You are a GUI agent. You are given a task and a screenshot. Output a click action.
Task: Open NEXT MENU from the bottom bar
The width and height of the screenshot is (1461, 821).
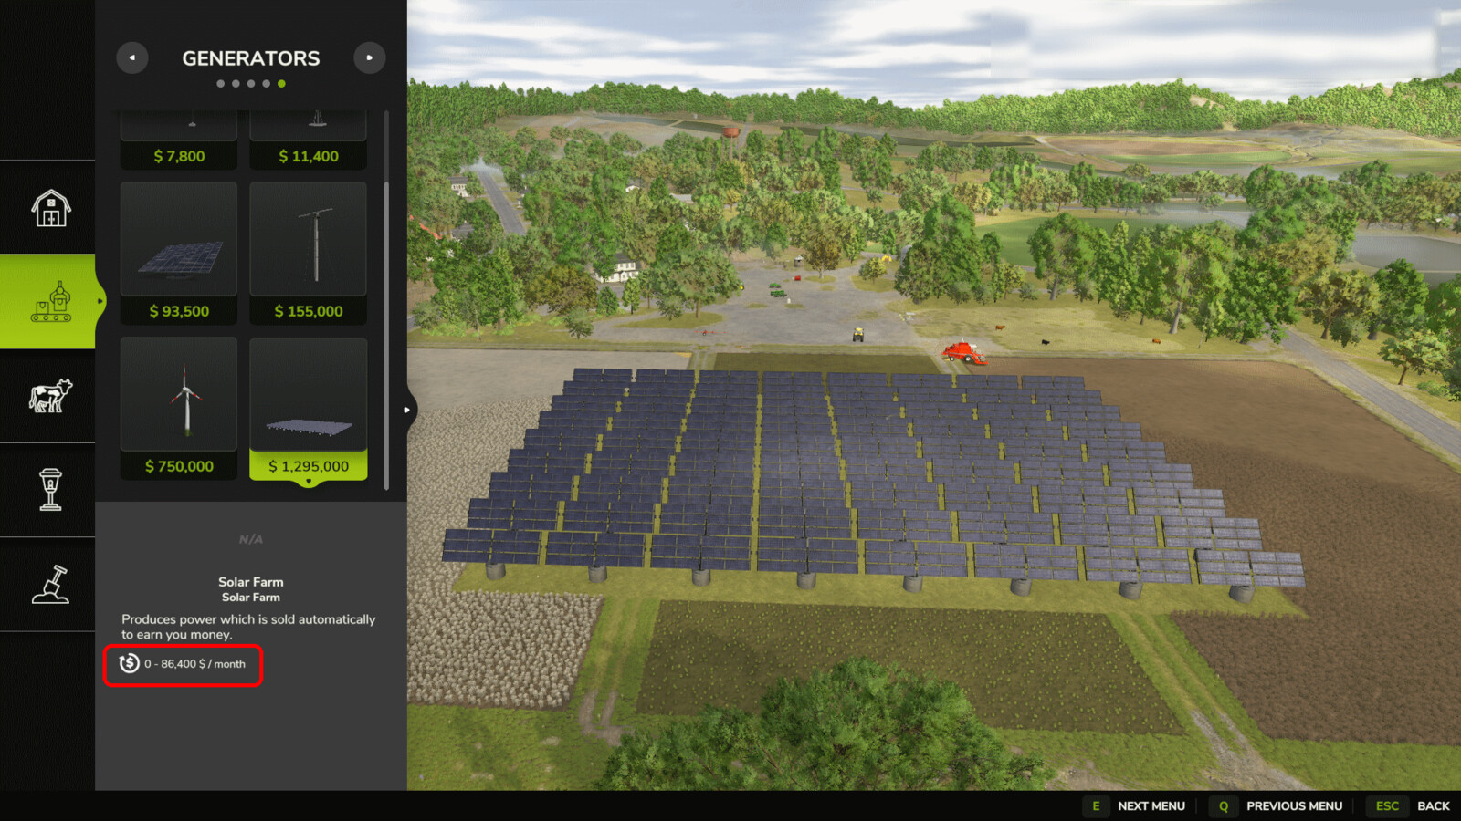1152,806
